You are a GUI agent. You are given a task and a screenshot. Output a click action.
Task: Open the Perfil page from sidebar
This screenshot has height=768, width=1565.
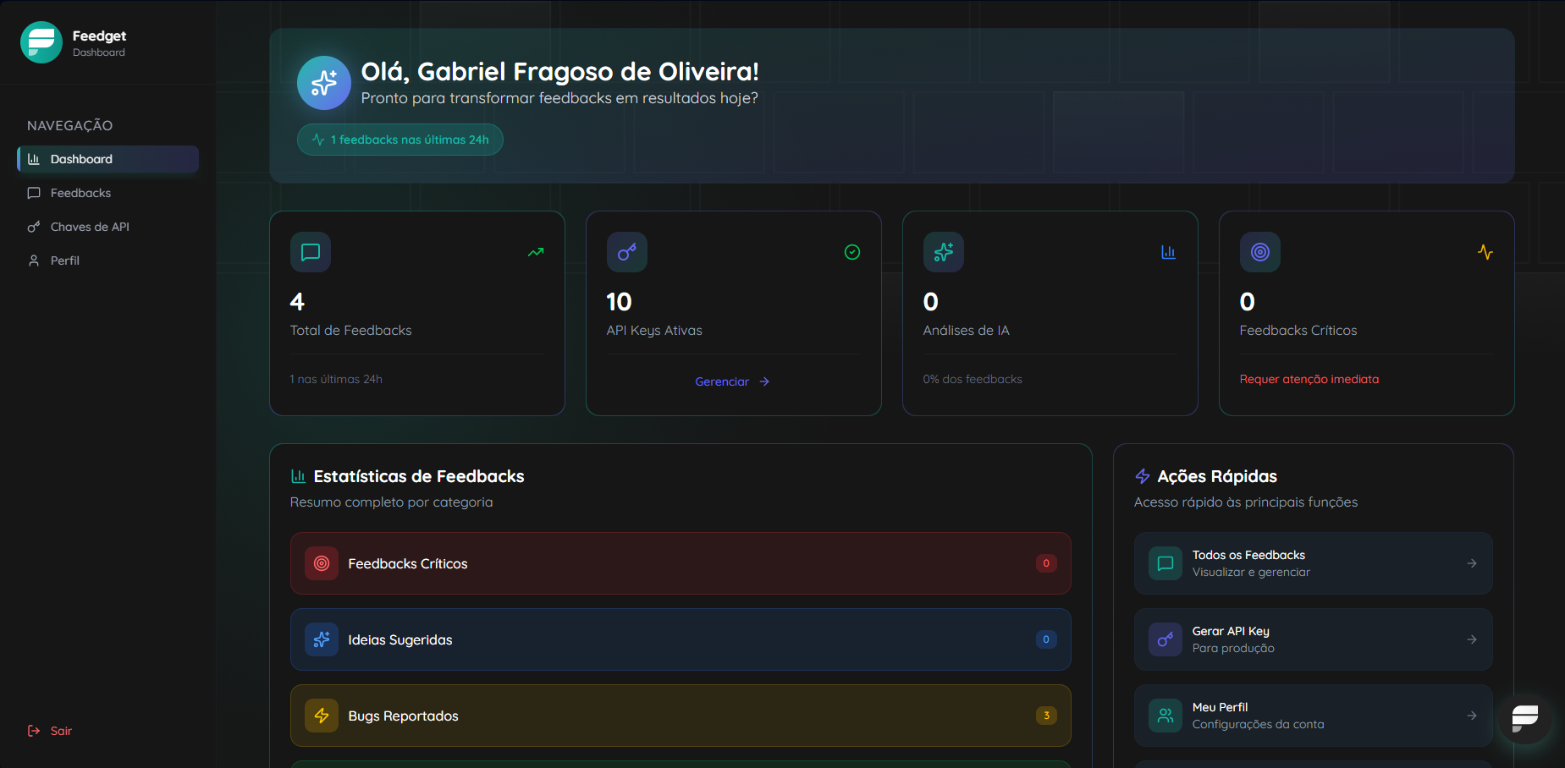108,261
